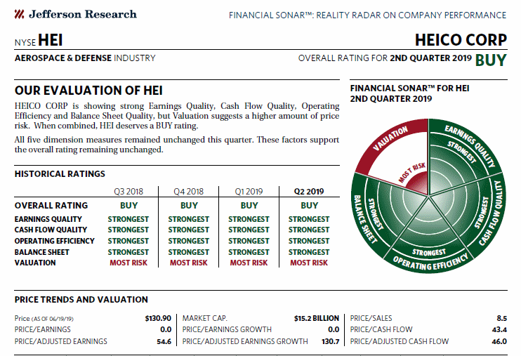Click the 8.5 price/sales value
521x356 pixels.
[502, 319]
